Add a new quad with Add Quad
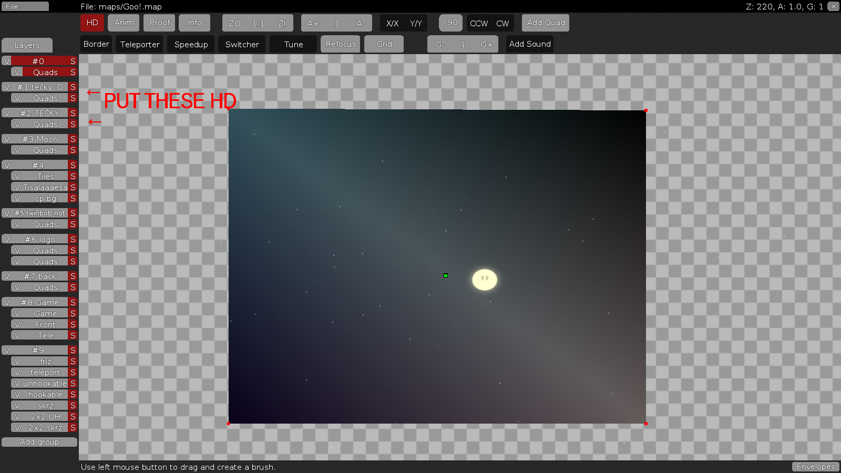Viewport: 841px width, 473px height. (x=545, y=23)
